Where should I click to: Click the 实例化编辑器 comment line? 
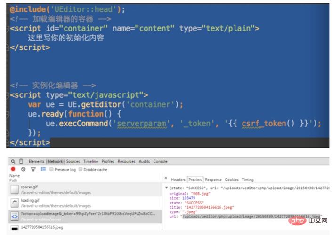pos(53,86)
